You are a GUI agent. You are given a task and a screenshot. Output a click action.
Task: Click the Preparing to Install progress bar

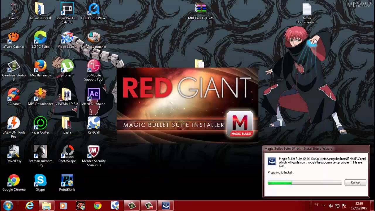tap(305, 183)
